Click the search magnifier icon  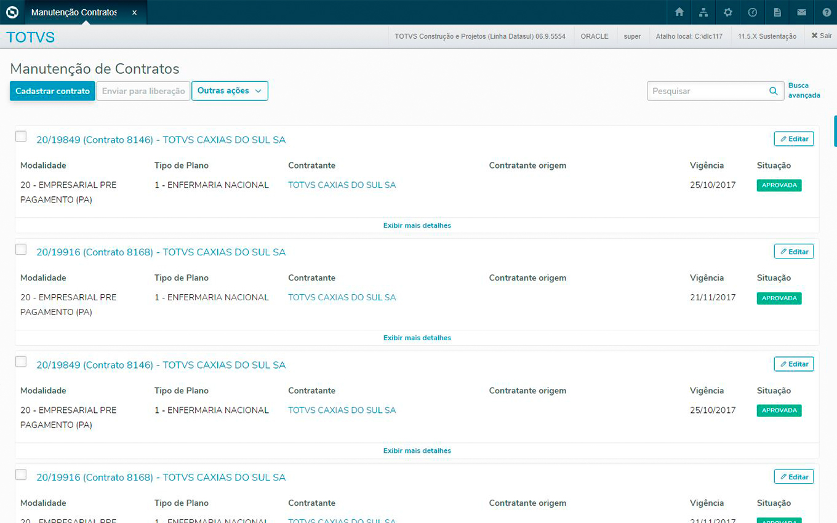[774, 91]
